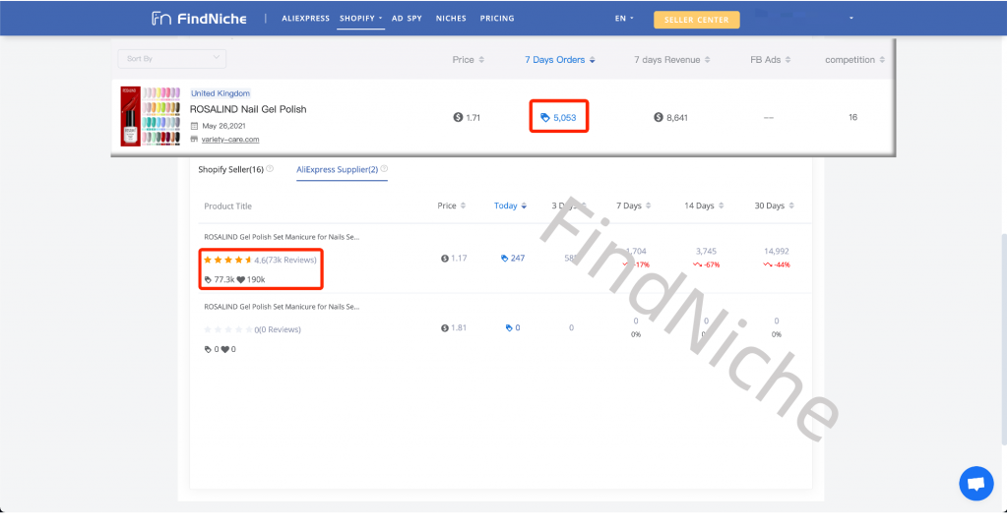Click the FB Ads sort arrows

tap(787, 60)
